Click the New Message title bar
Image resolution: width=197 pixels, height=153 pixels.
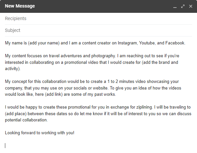[x=88, y=6]
